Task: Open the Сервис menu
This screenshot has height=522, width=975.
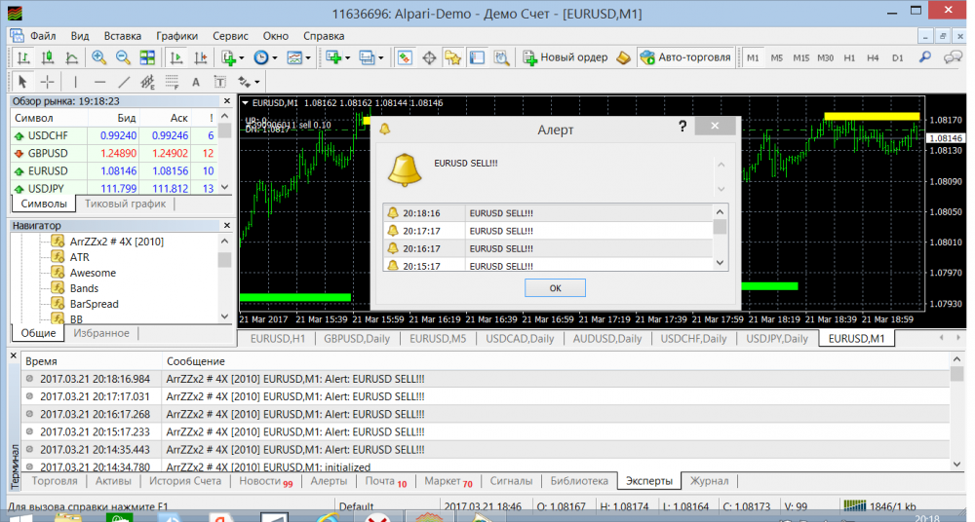Action: (230, 35)
